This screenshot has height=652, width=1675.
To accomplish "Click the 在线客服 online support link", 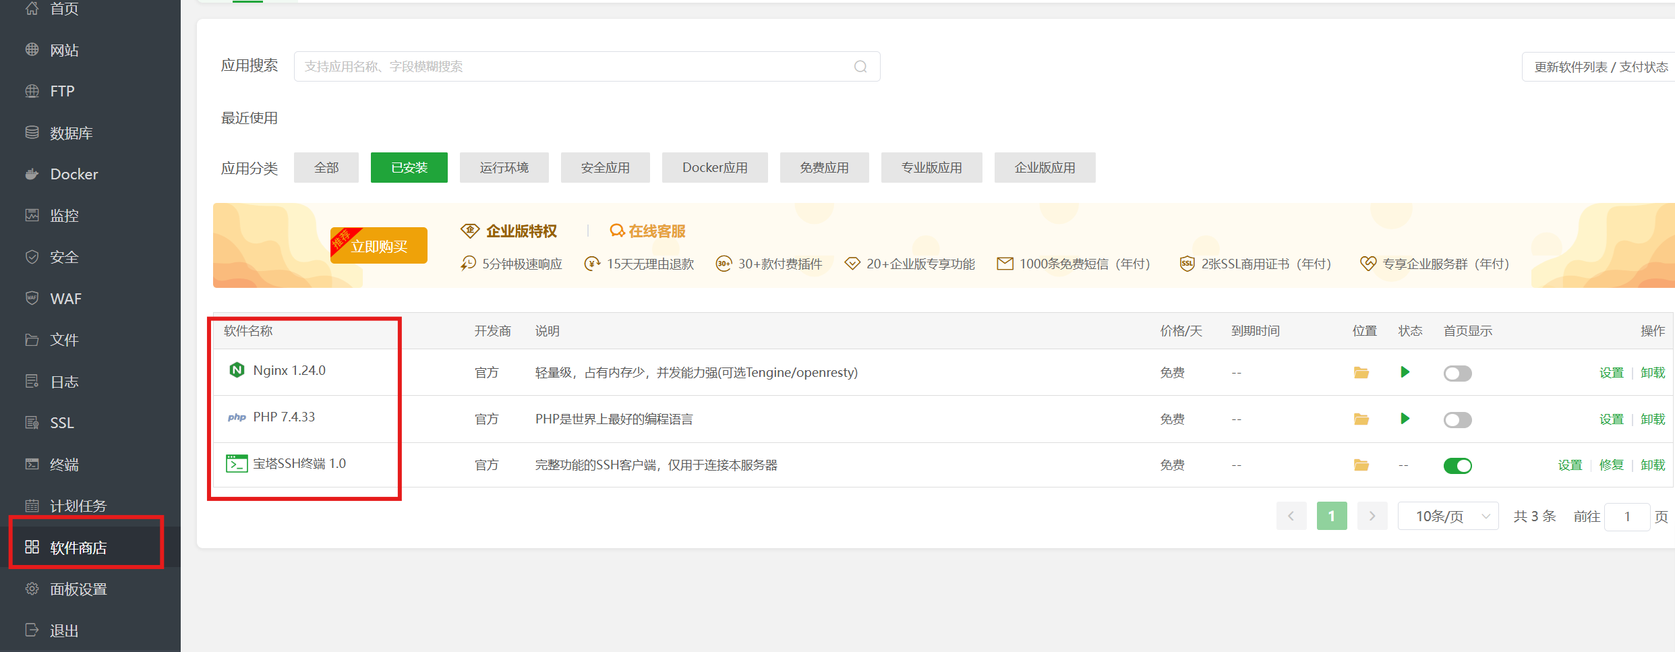I will tap(647, 231).
